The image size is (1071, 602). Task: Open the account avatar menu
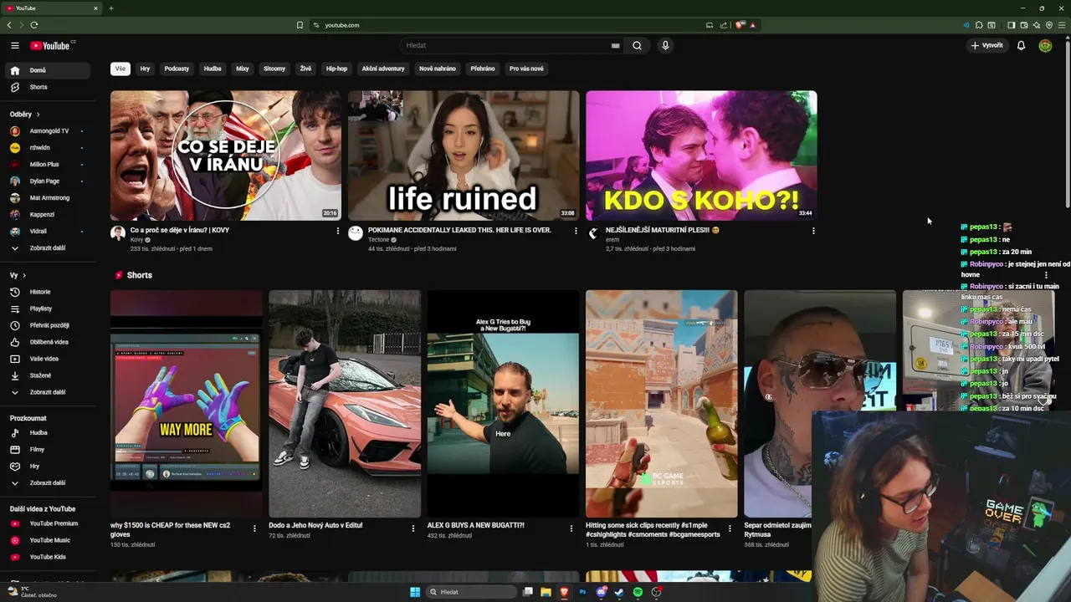pos(1045,45)
